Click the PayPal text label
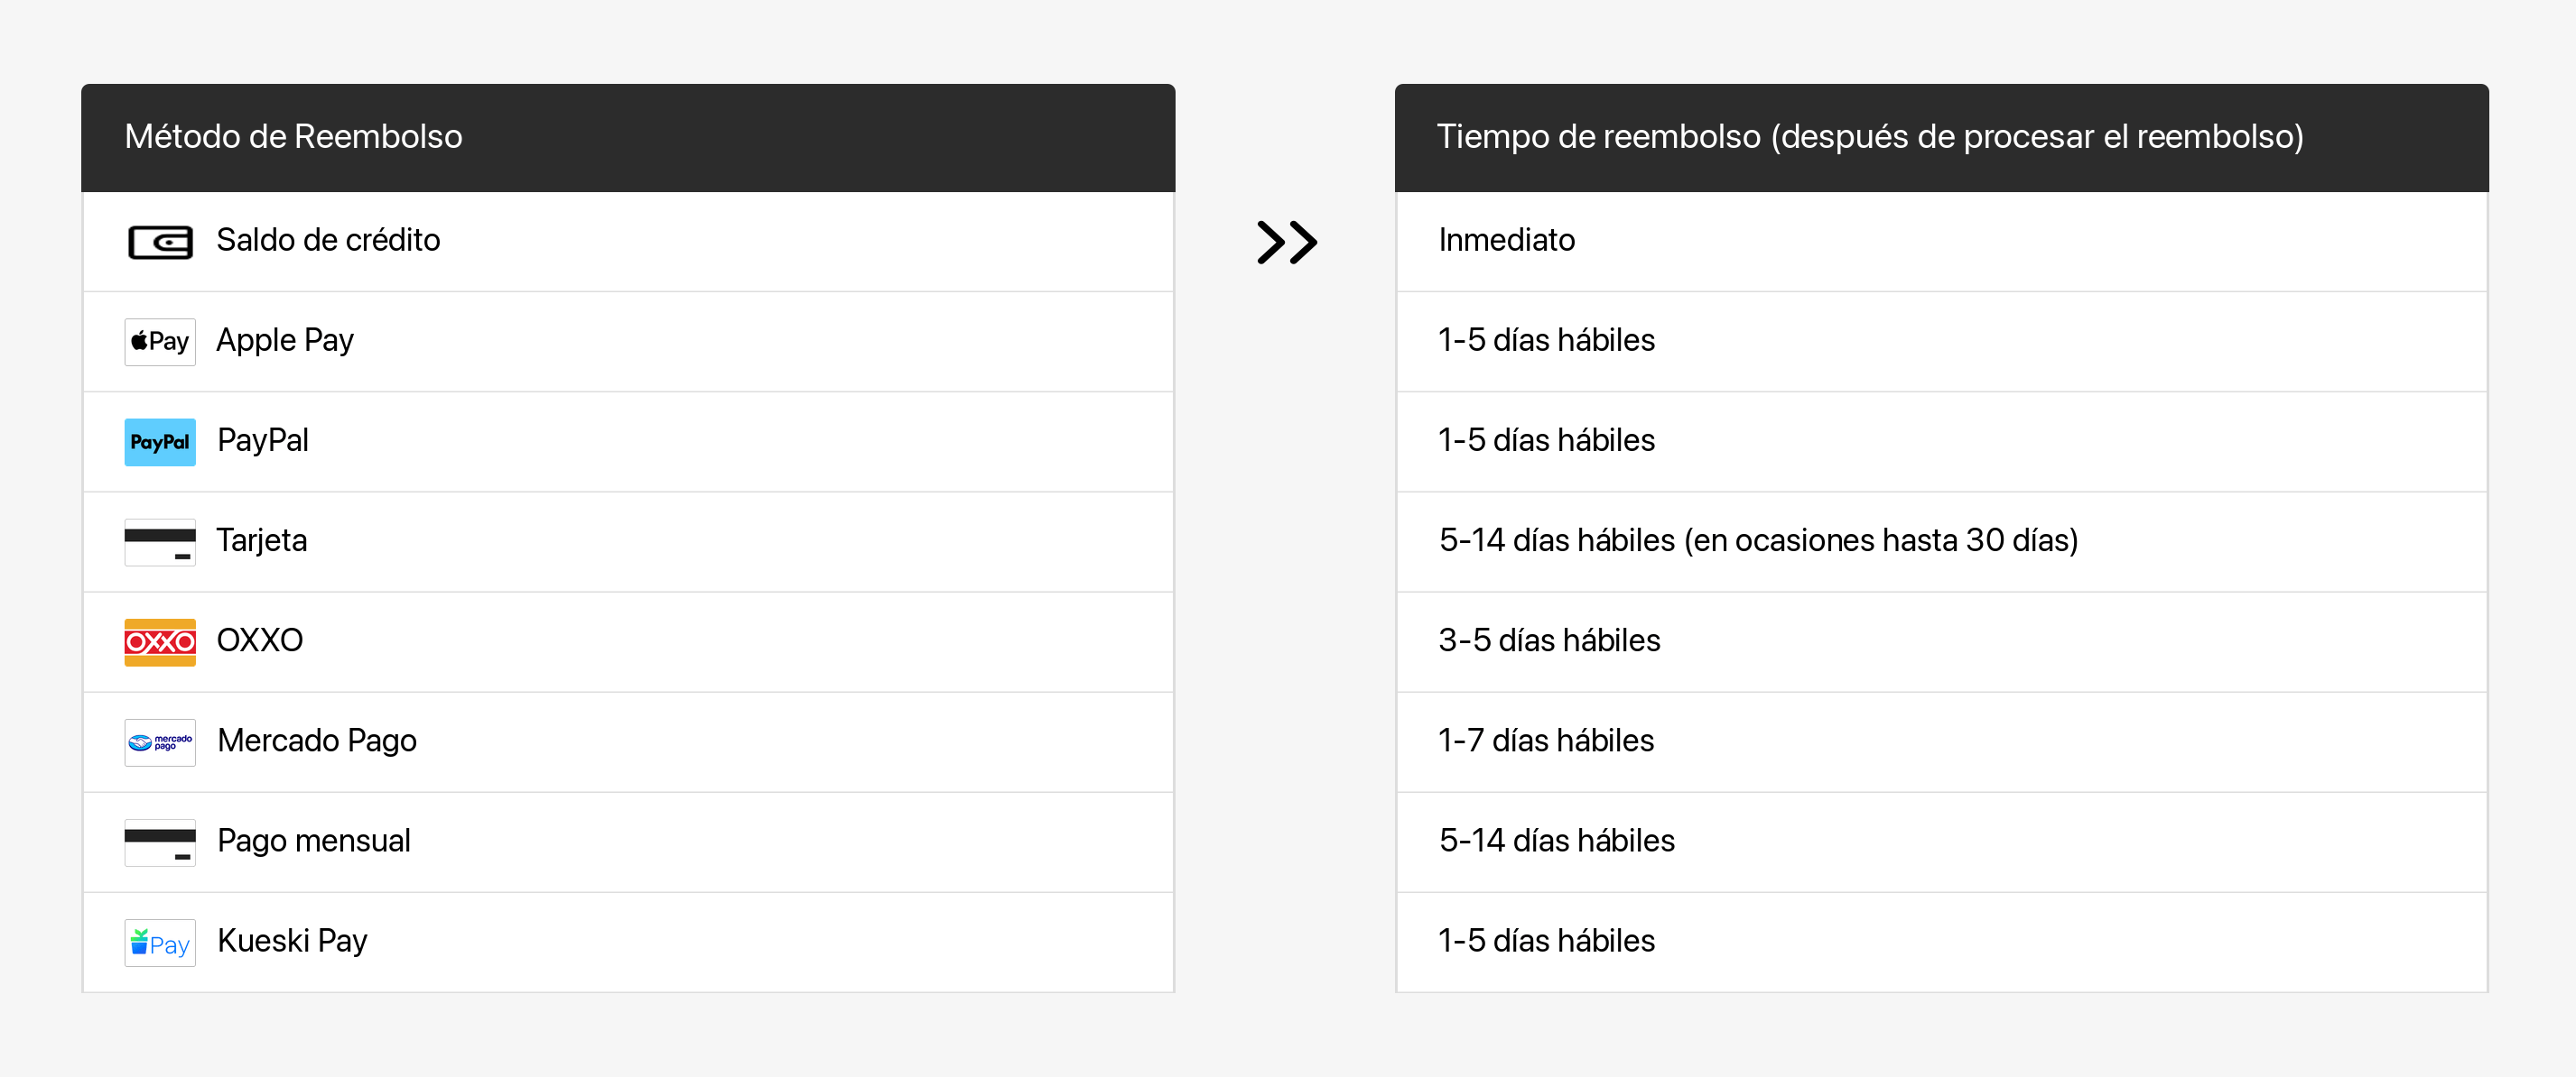The width and height of the screenshot is (2576, 1077). 263,440
